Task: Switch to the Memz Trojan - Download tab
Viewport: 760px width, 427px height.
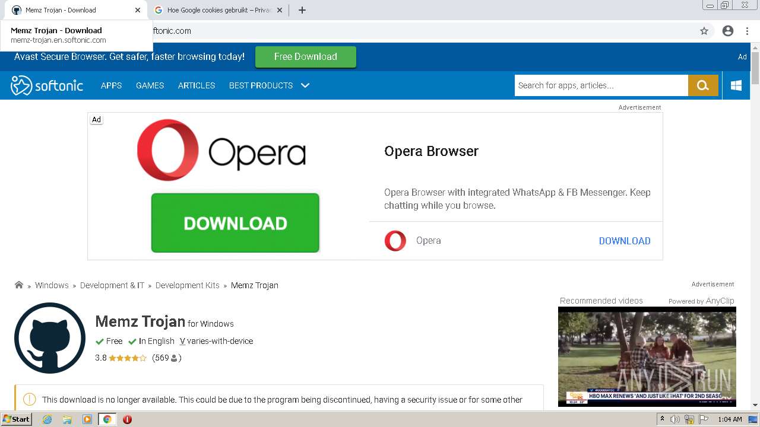Action: click(x=74, y=10)
